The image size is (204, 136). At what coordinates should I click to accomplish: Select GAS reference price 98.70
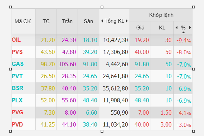pos(48,64)
